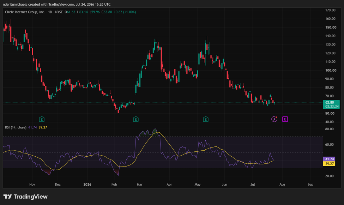Click the 150.00 price axis label
Image resolution: width=344 pixels, height=205 pixels.
point(331,28)
